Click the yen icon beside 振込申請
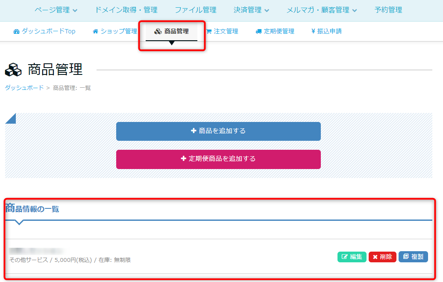The height and width of the screenshot is (282, 443). [x=313, y=31]
